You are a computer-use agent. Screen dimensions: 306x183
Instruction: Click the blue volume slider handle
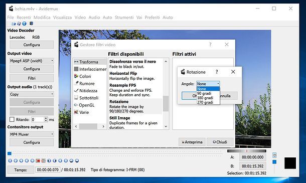click(274, 162)
